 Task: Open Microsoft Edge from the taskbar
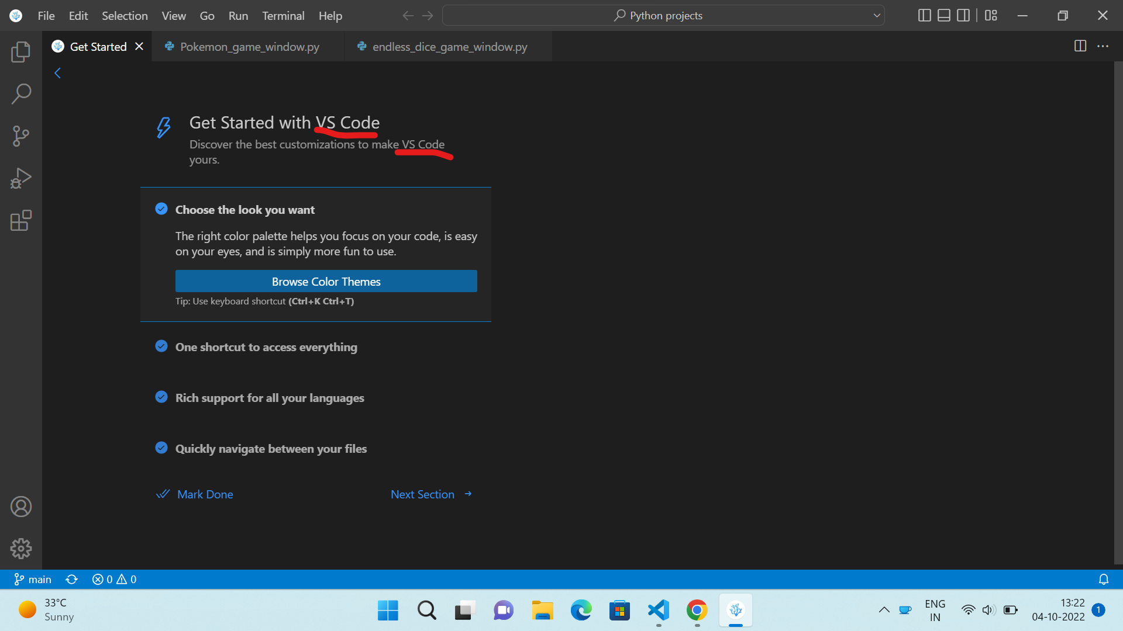coord(581,611)
